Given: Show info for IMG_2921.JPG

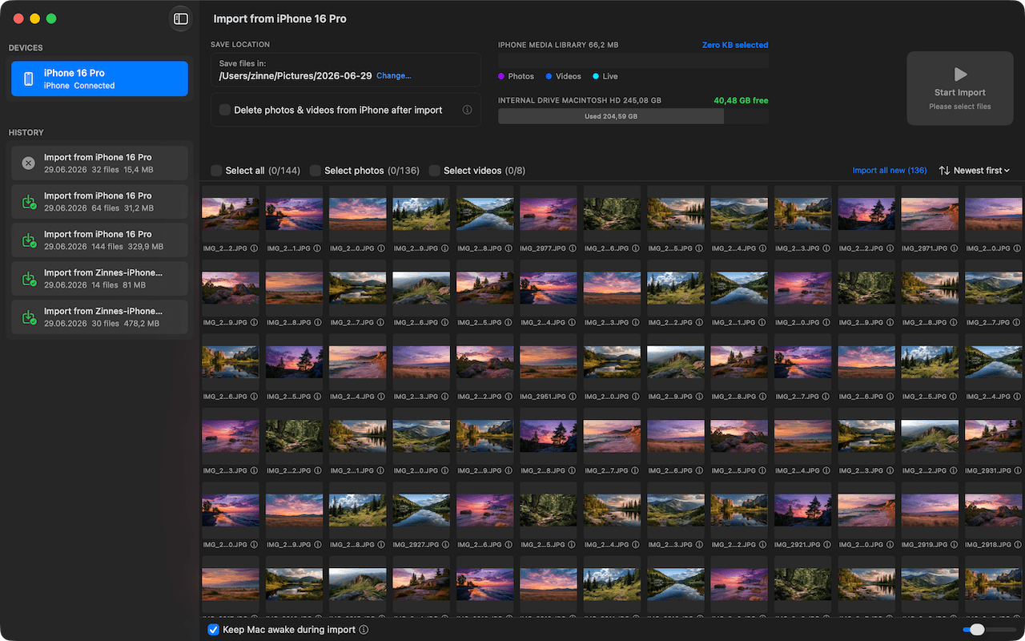Looking at the screenshot, I should point(826,545).
